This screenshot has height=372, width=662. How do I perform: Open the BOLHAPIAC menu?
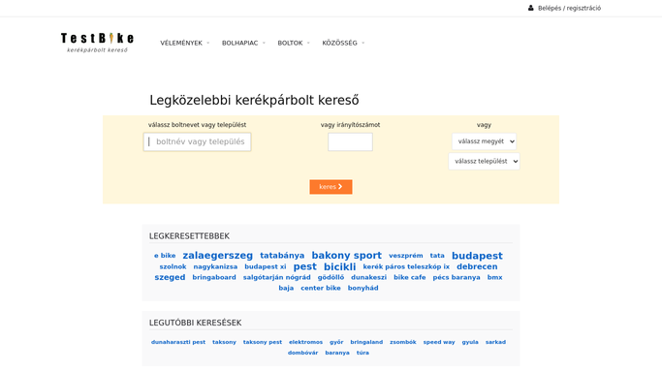click(x=243, y=43)
